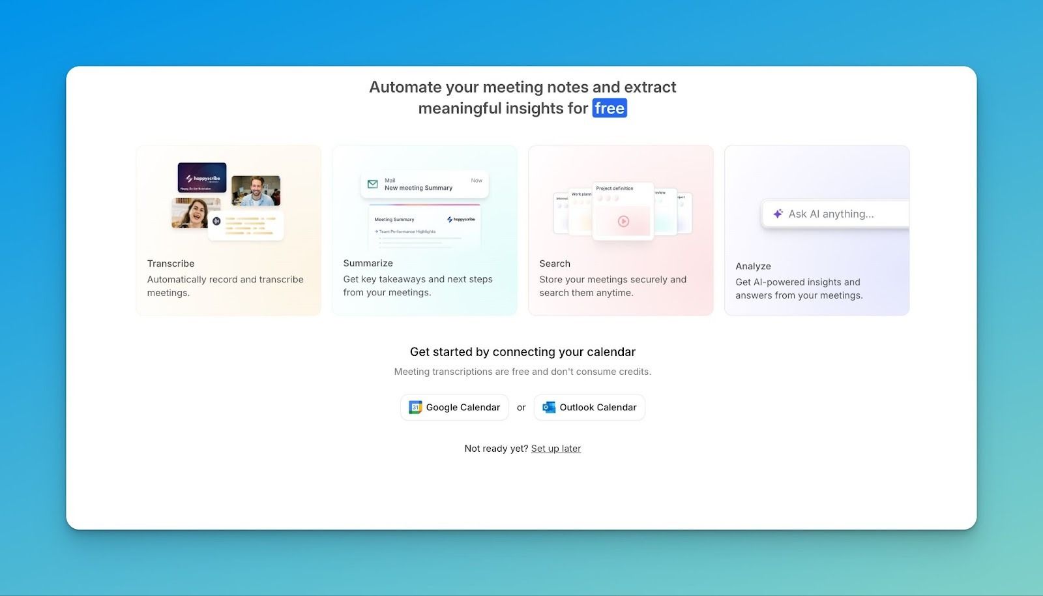The width and height of the screenshot is (1043, 596).
Task: Click the purple AI sparkle icon in Ask AI field
Action: [x=777, y=213]
